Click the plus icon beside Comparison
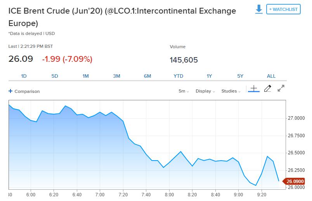The width and height of the screenshot is (312, 201). click(10, 91)
